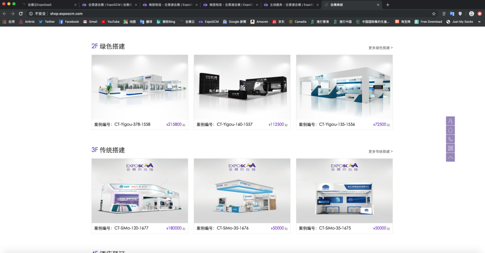Open the 中国国际集约化畜 bookmark
Image resolution: width=485 pixels, height=253 pixels.
[x=373, y=21]
